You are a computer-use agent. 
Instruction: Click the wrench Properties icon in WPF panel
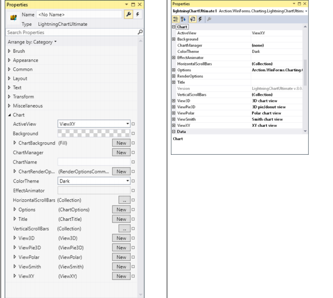coord(128,14)
